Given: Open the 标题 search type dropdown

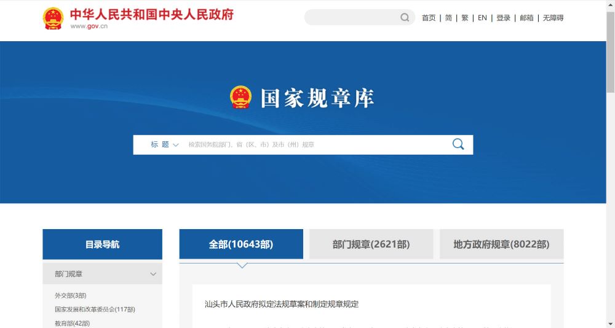Looking at the screenshot, I should pyautogui.click(x=165, y=144).
